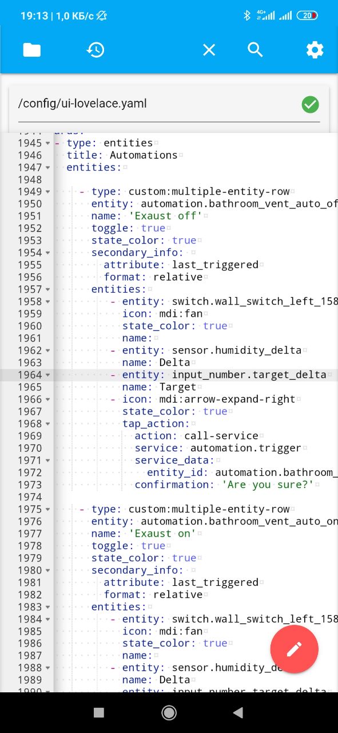Close the current file with X icon

pyautogui.click(x=209, y=50)
